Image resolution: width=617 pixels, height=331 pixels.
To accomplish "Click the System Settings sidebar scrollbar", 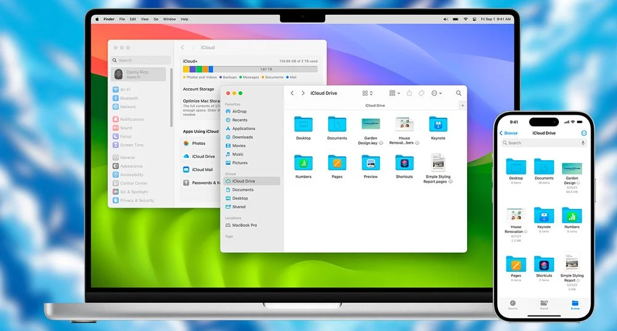I will (x=172, y=97).
